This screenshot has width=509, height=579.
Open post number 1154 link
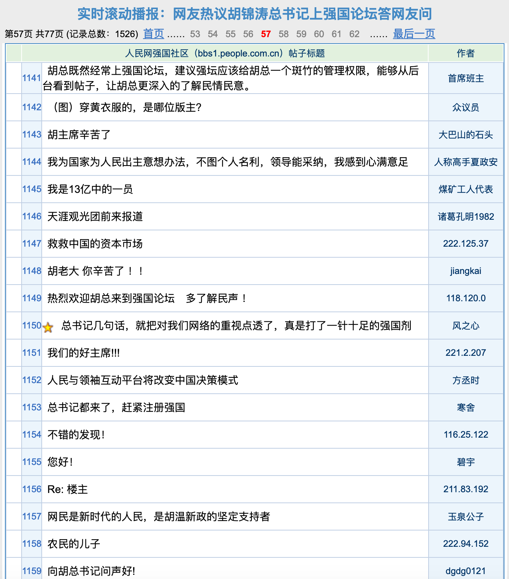31,435
